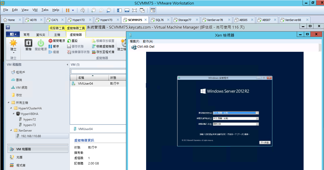Viewport: 324px width, 170px height.
Task: Select the 主機 ribbon tab
Action: tap(57, 35)
